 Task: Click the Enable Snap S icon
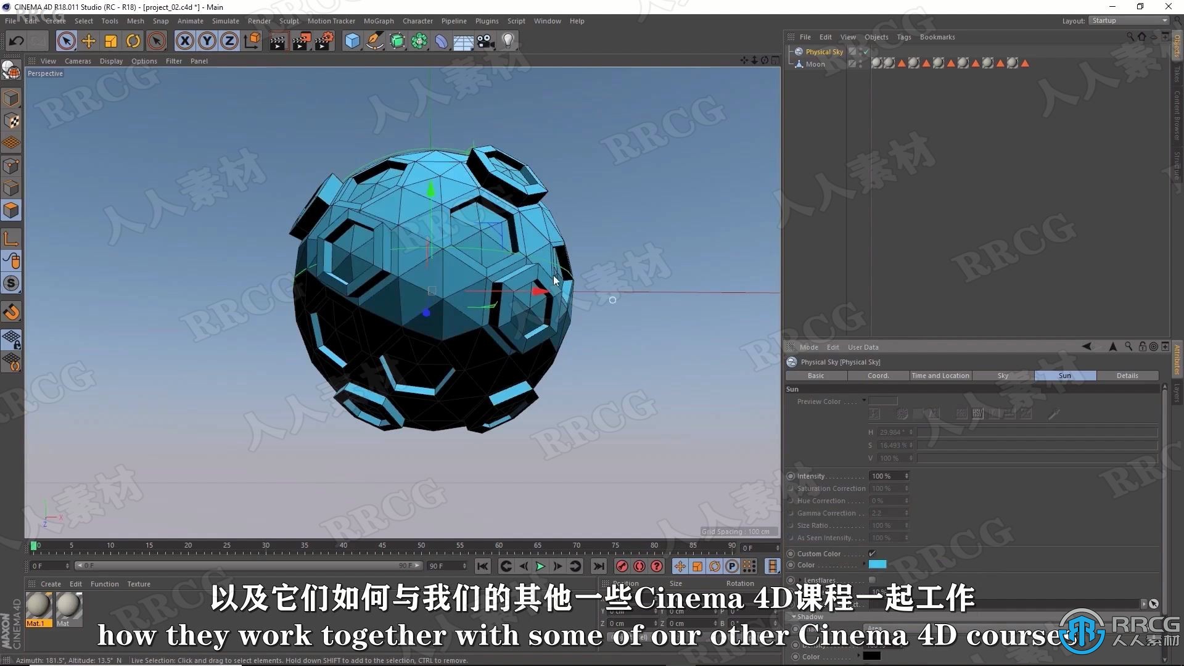11,284
